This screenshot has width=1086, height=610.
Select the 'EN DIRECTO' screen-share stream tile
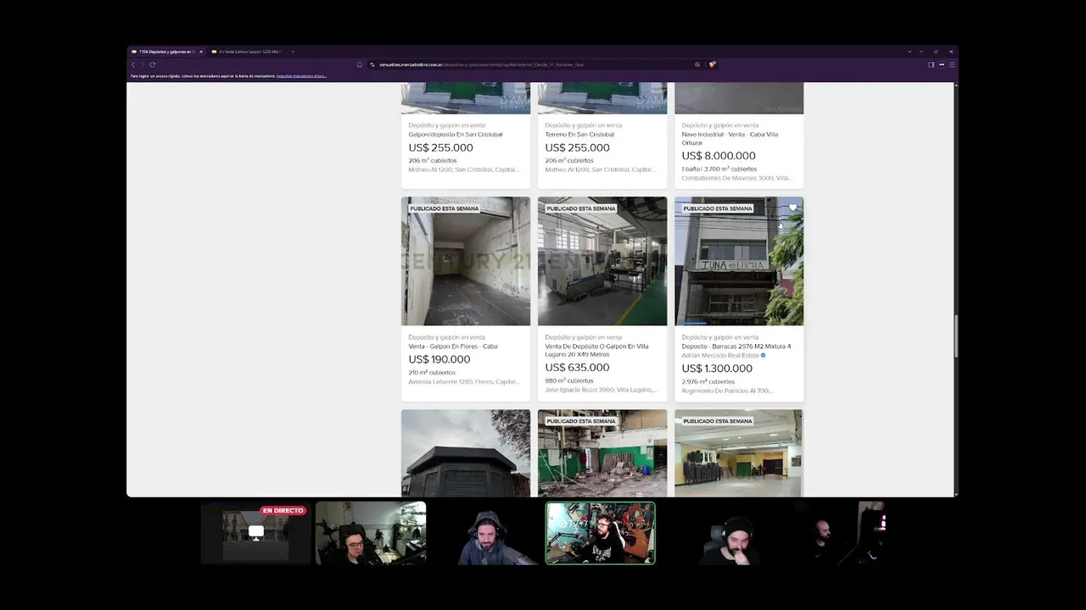point(255,534)
